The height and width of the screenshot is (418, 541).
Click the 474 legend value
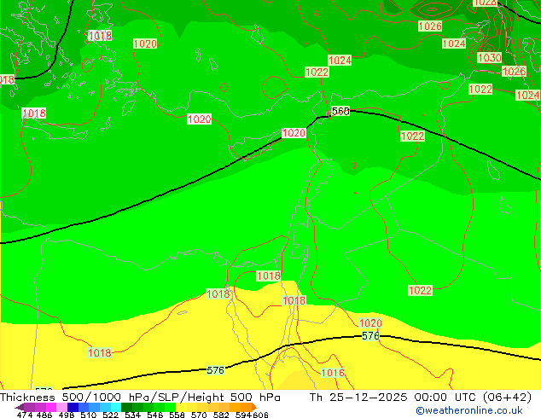[x=25, y=415]
